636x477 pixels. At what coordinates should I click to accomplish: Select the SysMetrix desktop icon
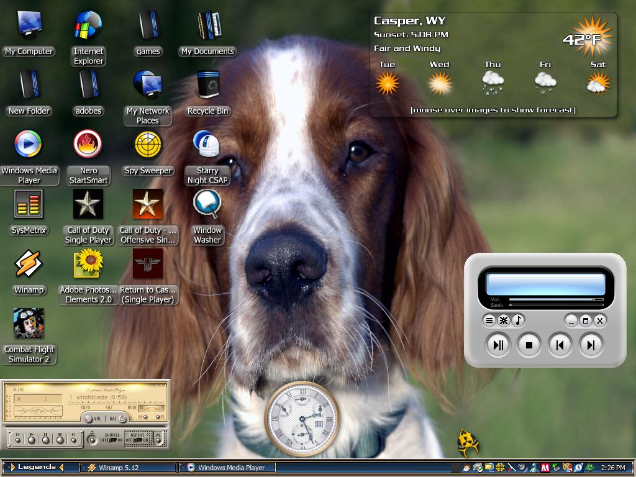point(29,204)
